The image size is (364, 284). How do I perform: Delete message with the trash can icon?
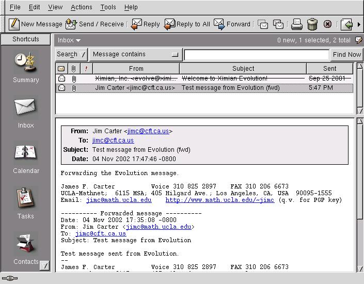click(x=312, y=24)
